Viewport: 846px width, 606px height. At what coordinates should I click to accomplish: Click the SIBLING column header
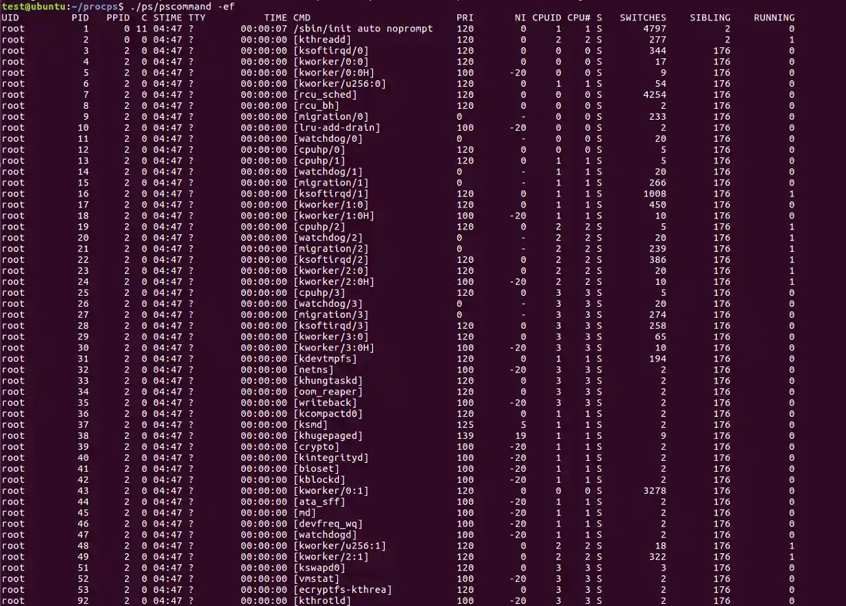710,17
